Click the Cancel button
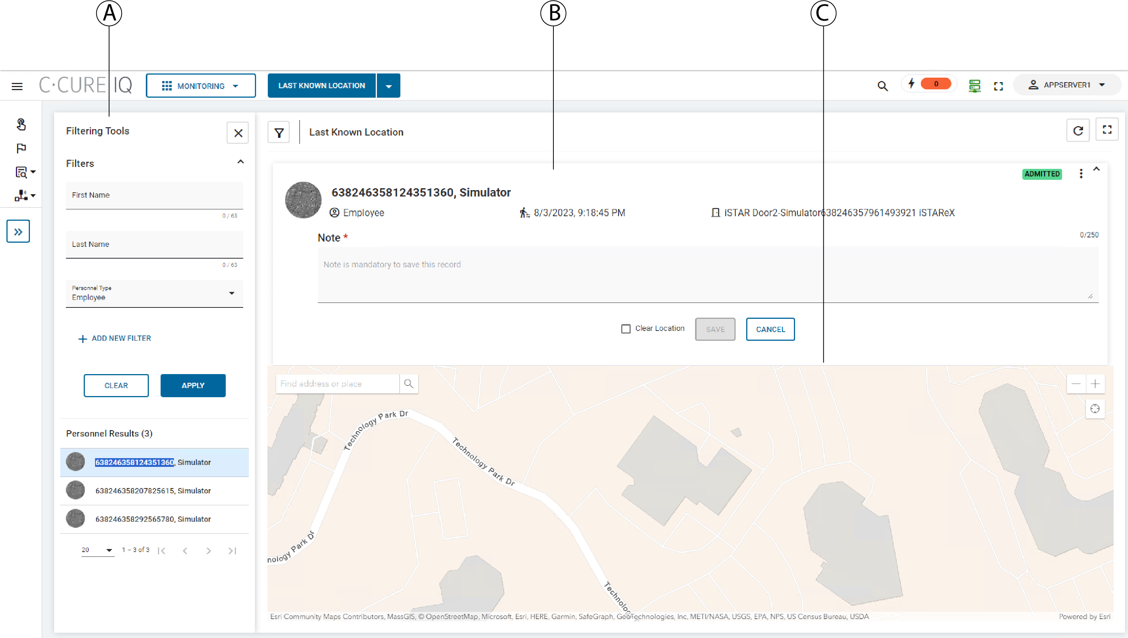 [x=770, y=329]
